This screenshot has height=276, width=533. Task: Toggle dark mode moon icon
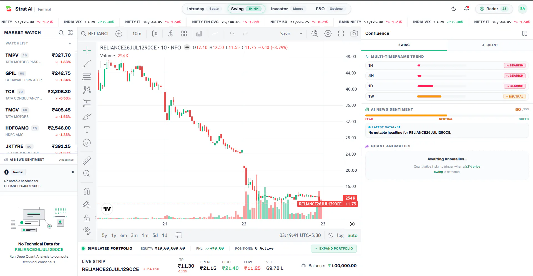click(x=454, y=9)
